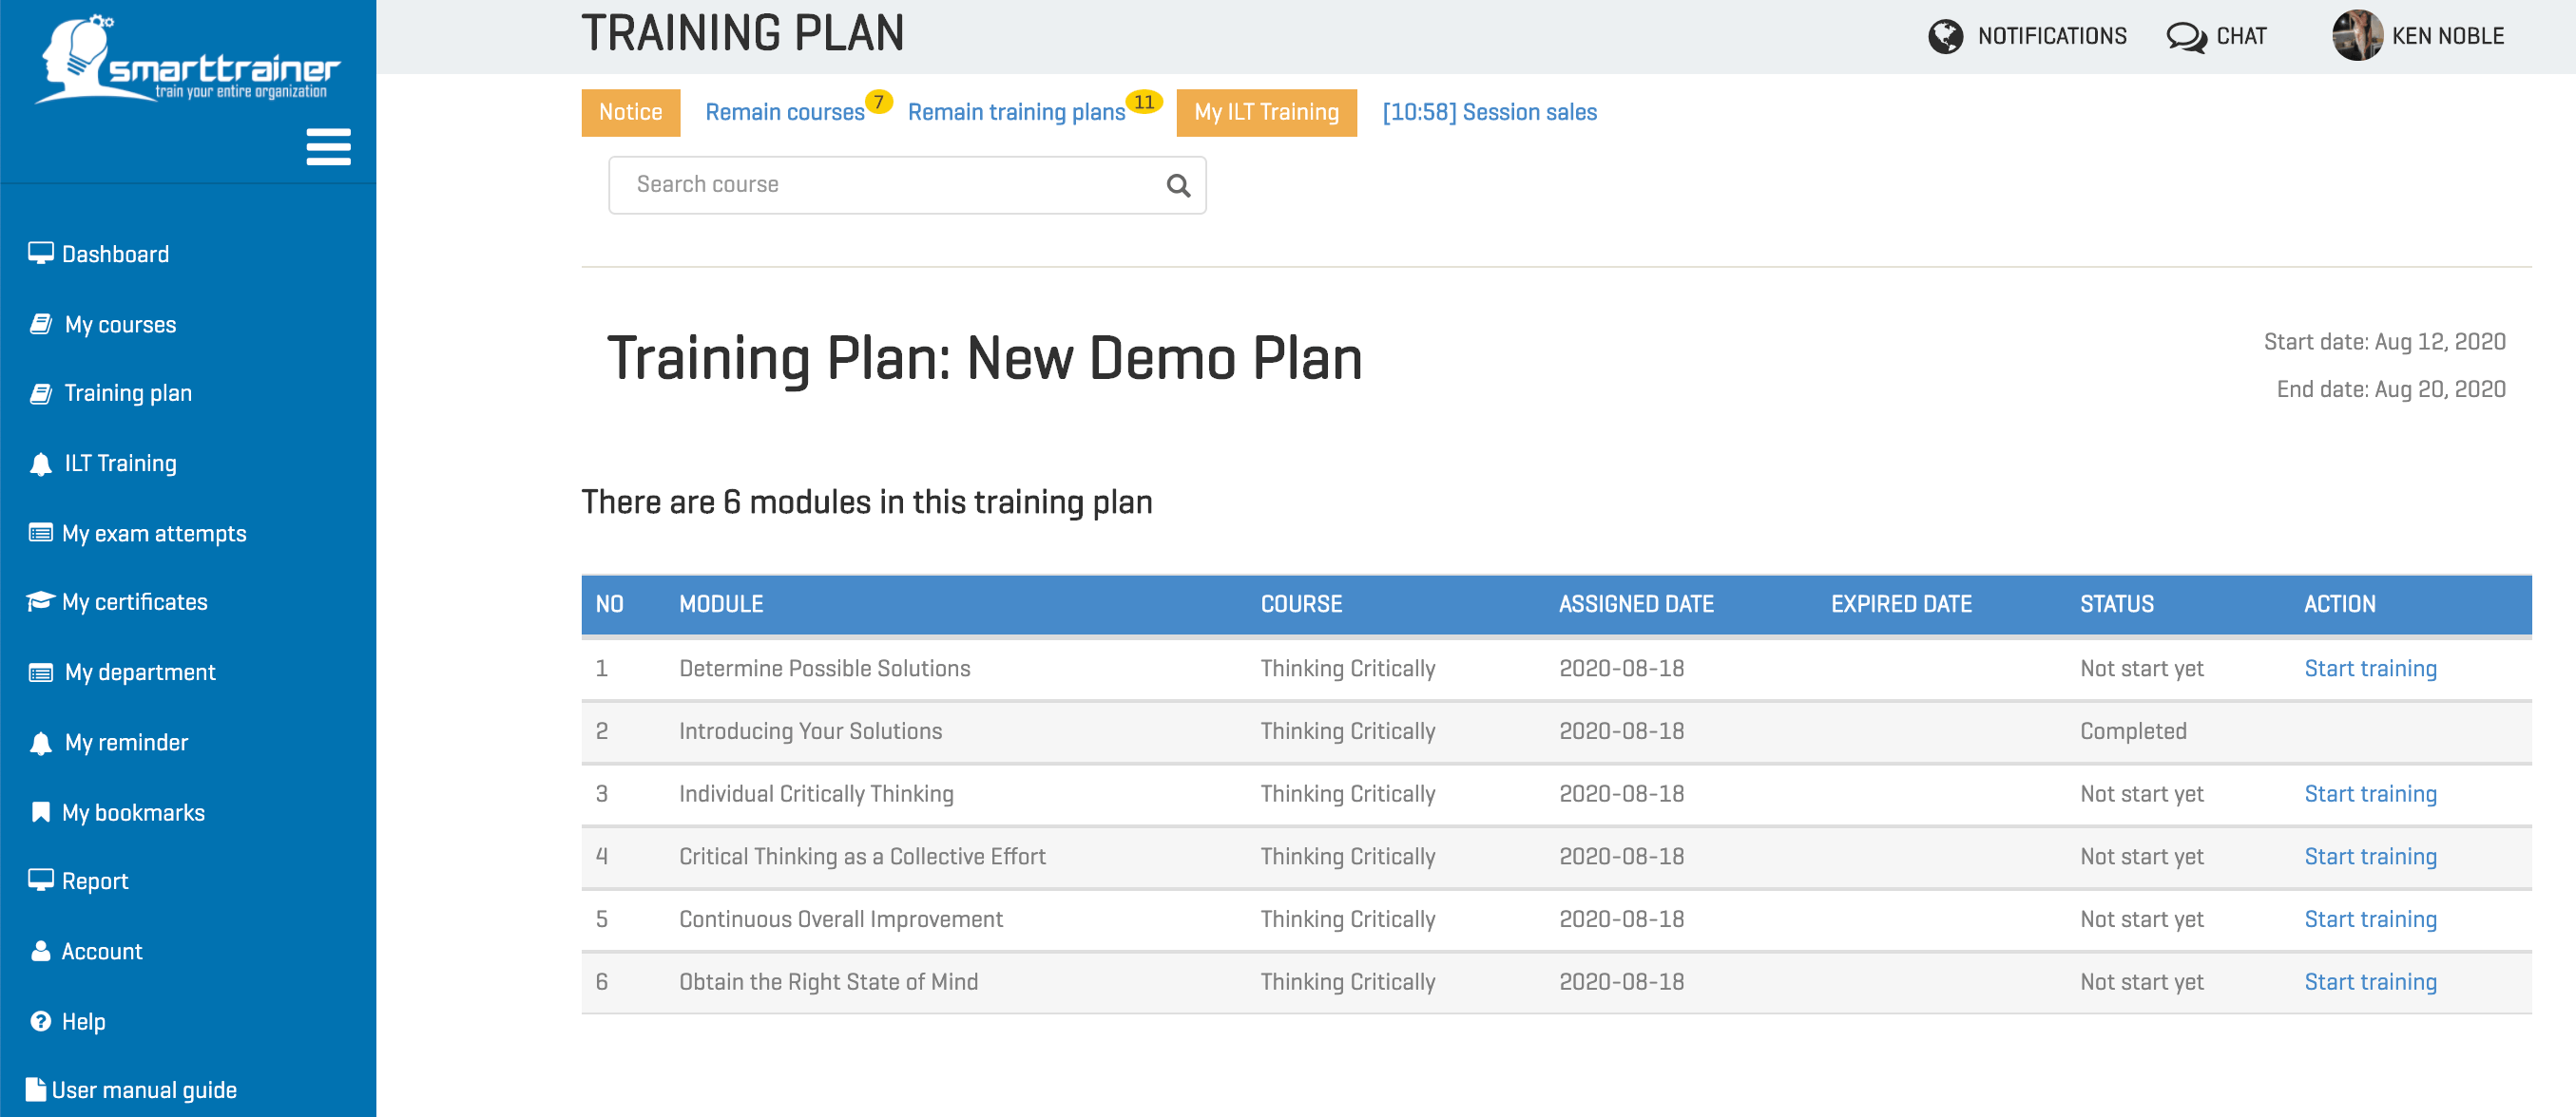Click the Obtain the Right State of Mind text
Viewport: 2576px width, 1117px height.
pyautogui.click(x=828, y=982)
